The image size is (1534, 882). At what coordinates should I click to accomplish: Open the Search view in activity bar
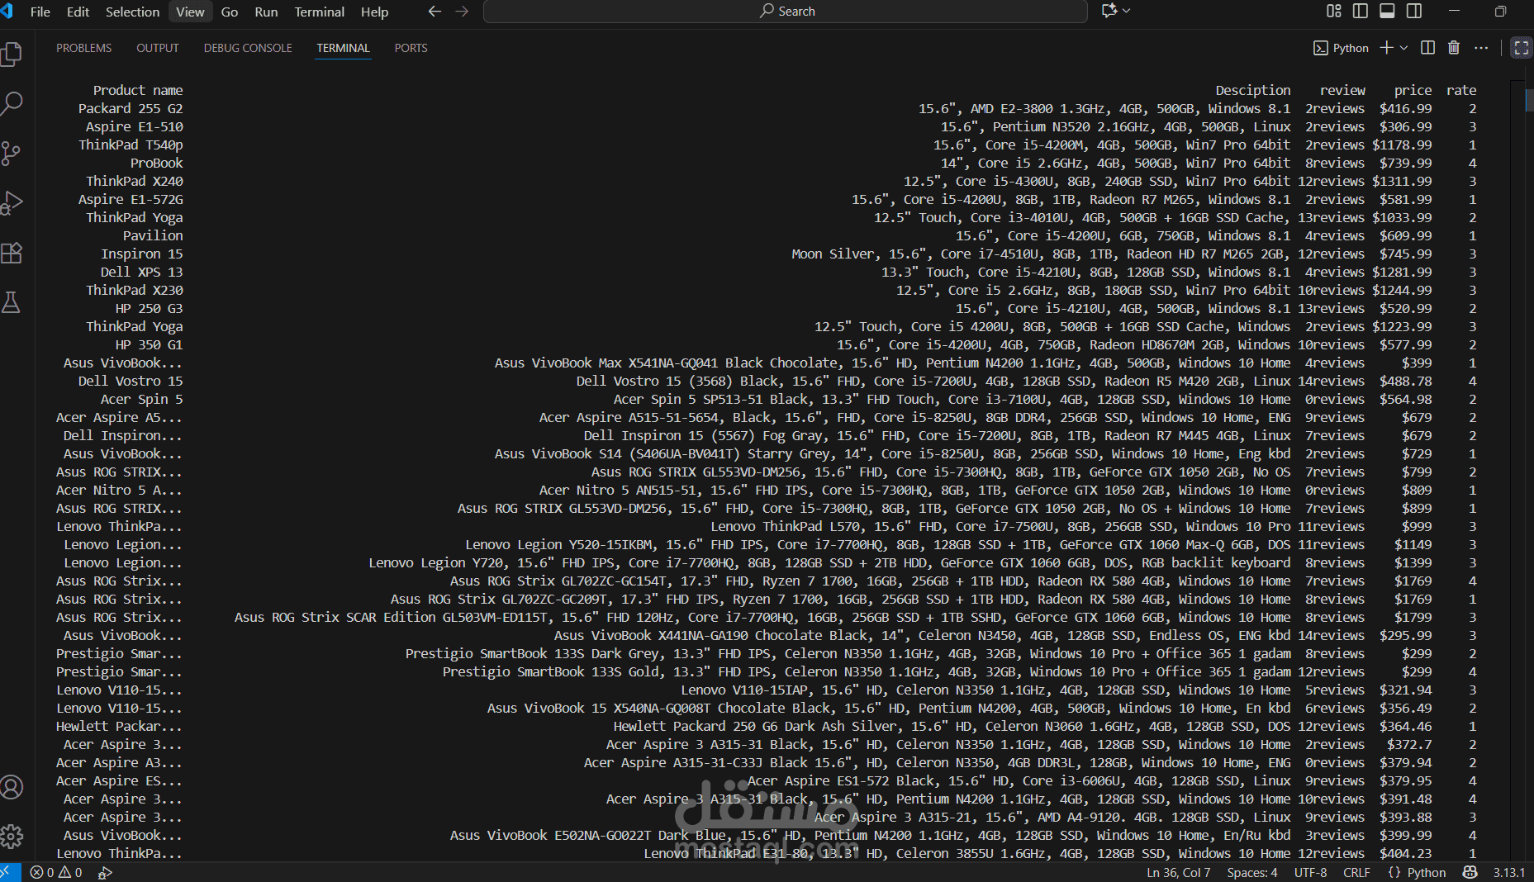point(12,104)
